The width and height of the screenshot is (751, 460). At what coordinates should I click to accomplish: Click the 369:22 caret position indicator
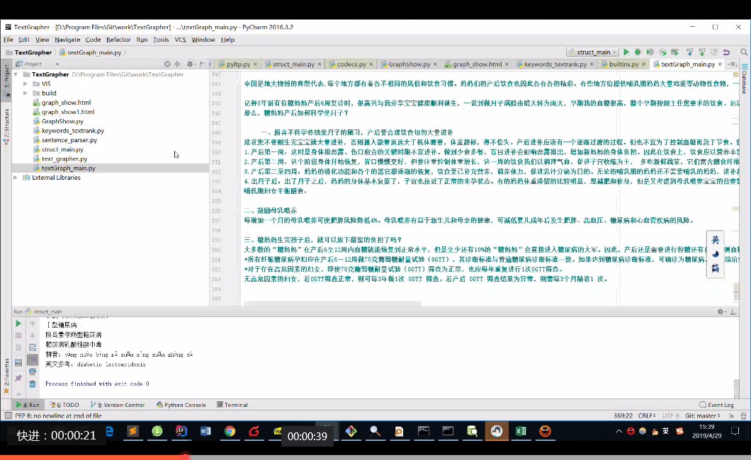tap(623, 415)
